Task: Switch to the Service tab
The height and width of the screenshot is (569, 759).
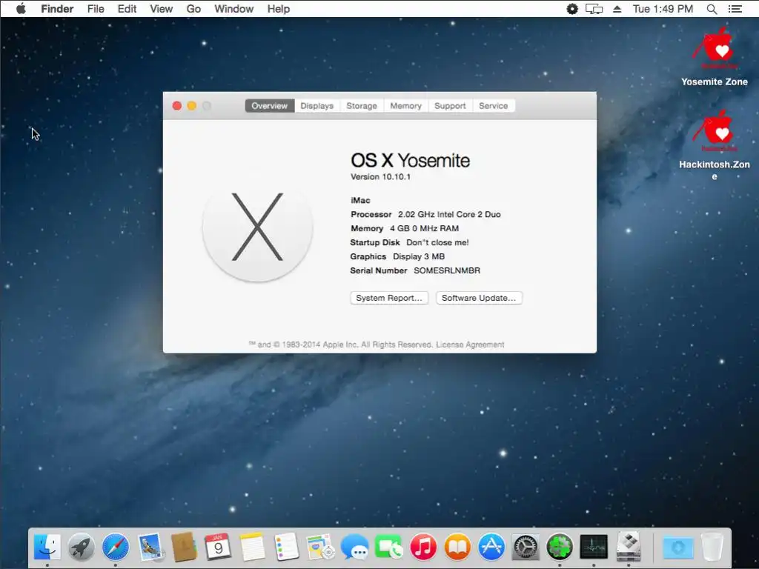Action: click(x=493, y=105)
